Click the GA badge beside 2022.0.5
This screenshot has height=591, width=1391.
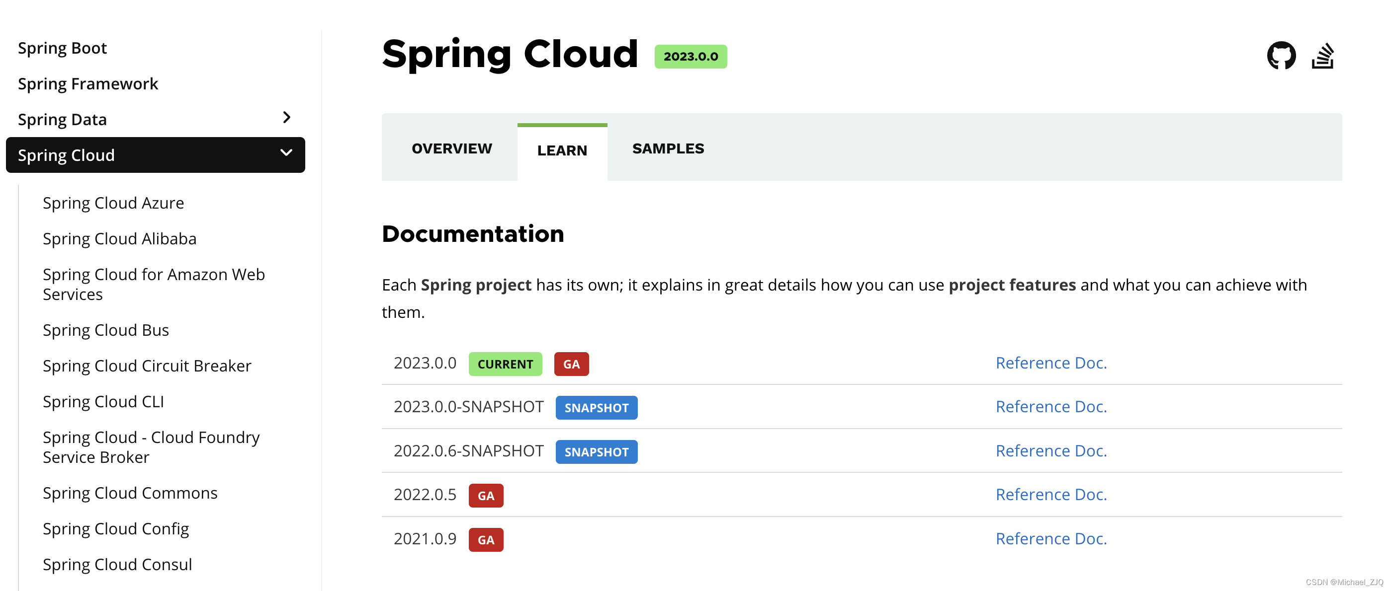pyautogui.click(x=485, y=496)
